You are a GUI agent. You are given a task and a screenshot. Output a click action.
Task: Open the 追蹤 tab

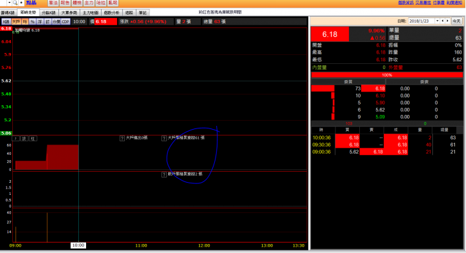coord(129,13)
